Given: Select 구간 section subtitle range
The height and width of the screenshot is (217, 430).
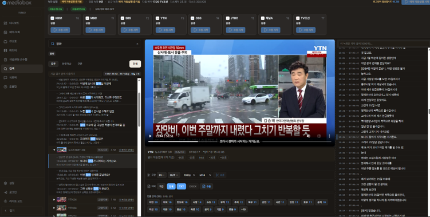Looking at the screenshot, I should (161, 187).
